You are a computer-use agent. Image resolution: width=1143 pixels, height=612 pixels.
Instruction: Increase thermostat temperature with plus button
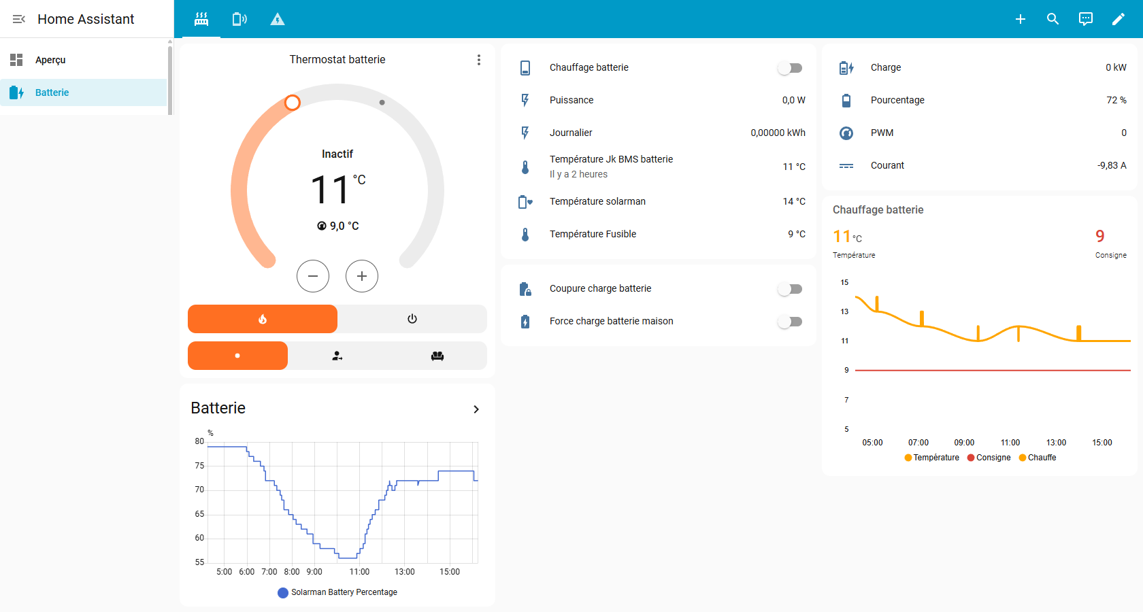click(362, 276)
